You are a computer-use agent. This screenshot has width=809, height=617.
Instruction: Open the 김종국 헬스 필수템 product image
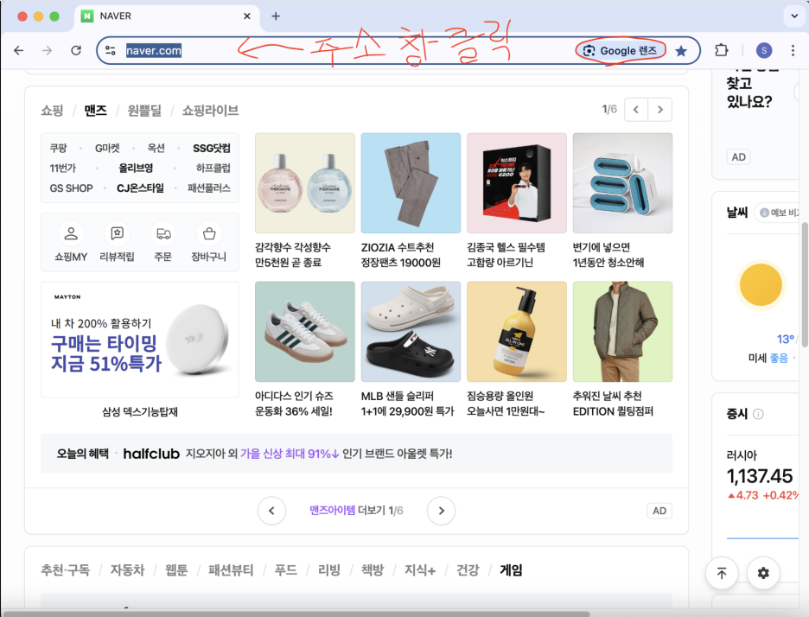[517, 183]
